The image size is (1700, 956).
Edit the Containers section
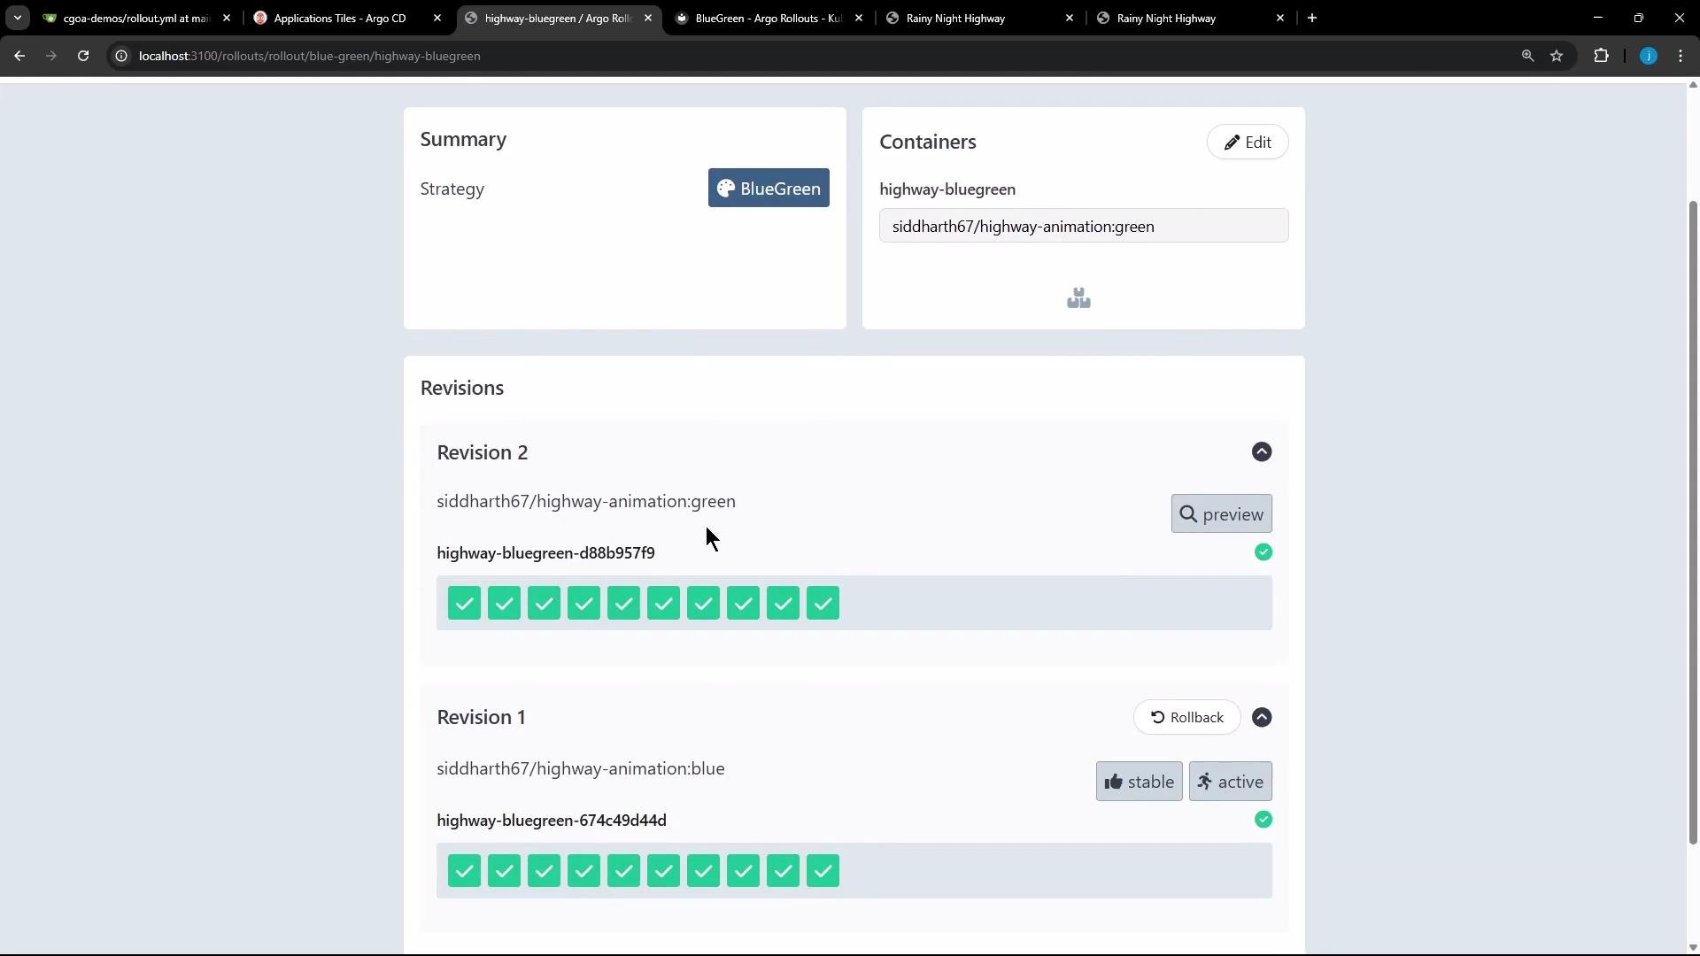pyautogui.click(x=1247, y=142)
